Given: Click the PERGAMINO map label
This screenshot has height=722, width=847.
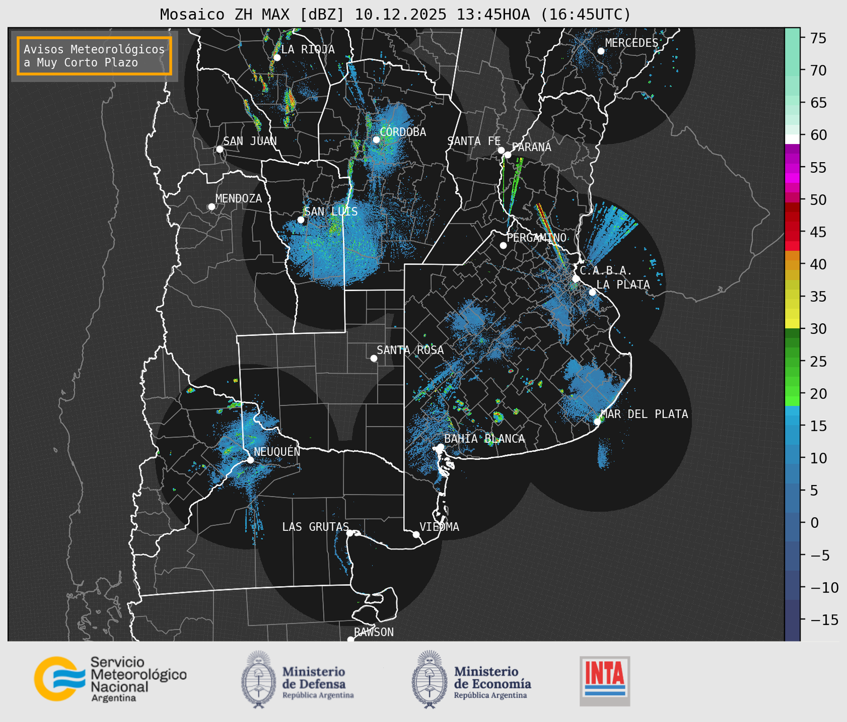Looking at the screenshot, I should (x=537, y=237).
